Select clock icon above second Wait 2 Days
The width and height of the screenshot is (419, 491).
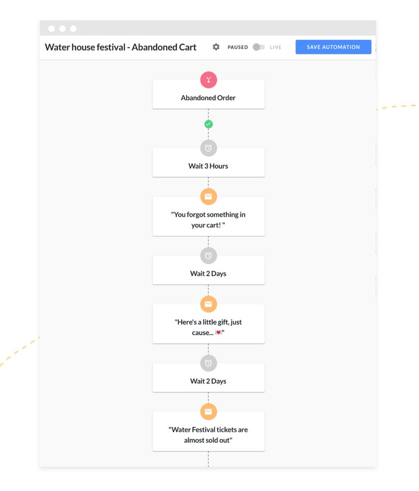point(209,363)
